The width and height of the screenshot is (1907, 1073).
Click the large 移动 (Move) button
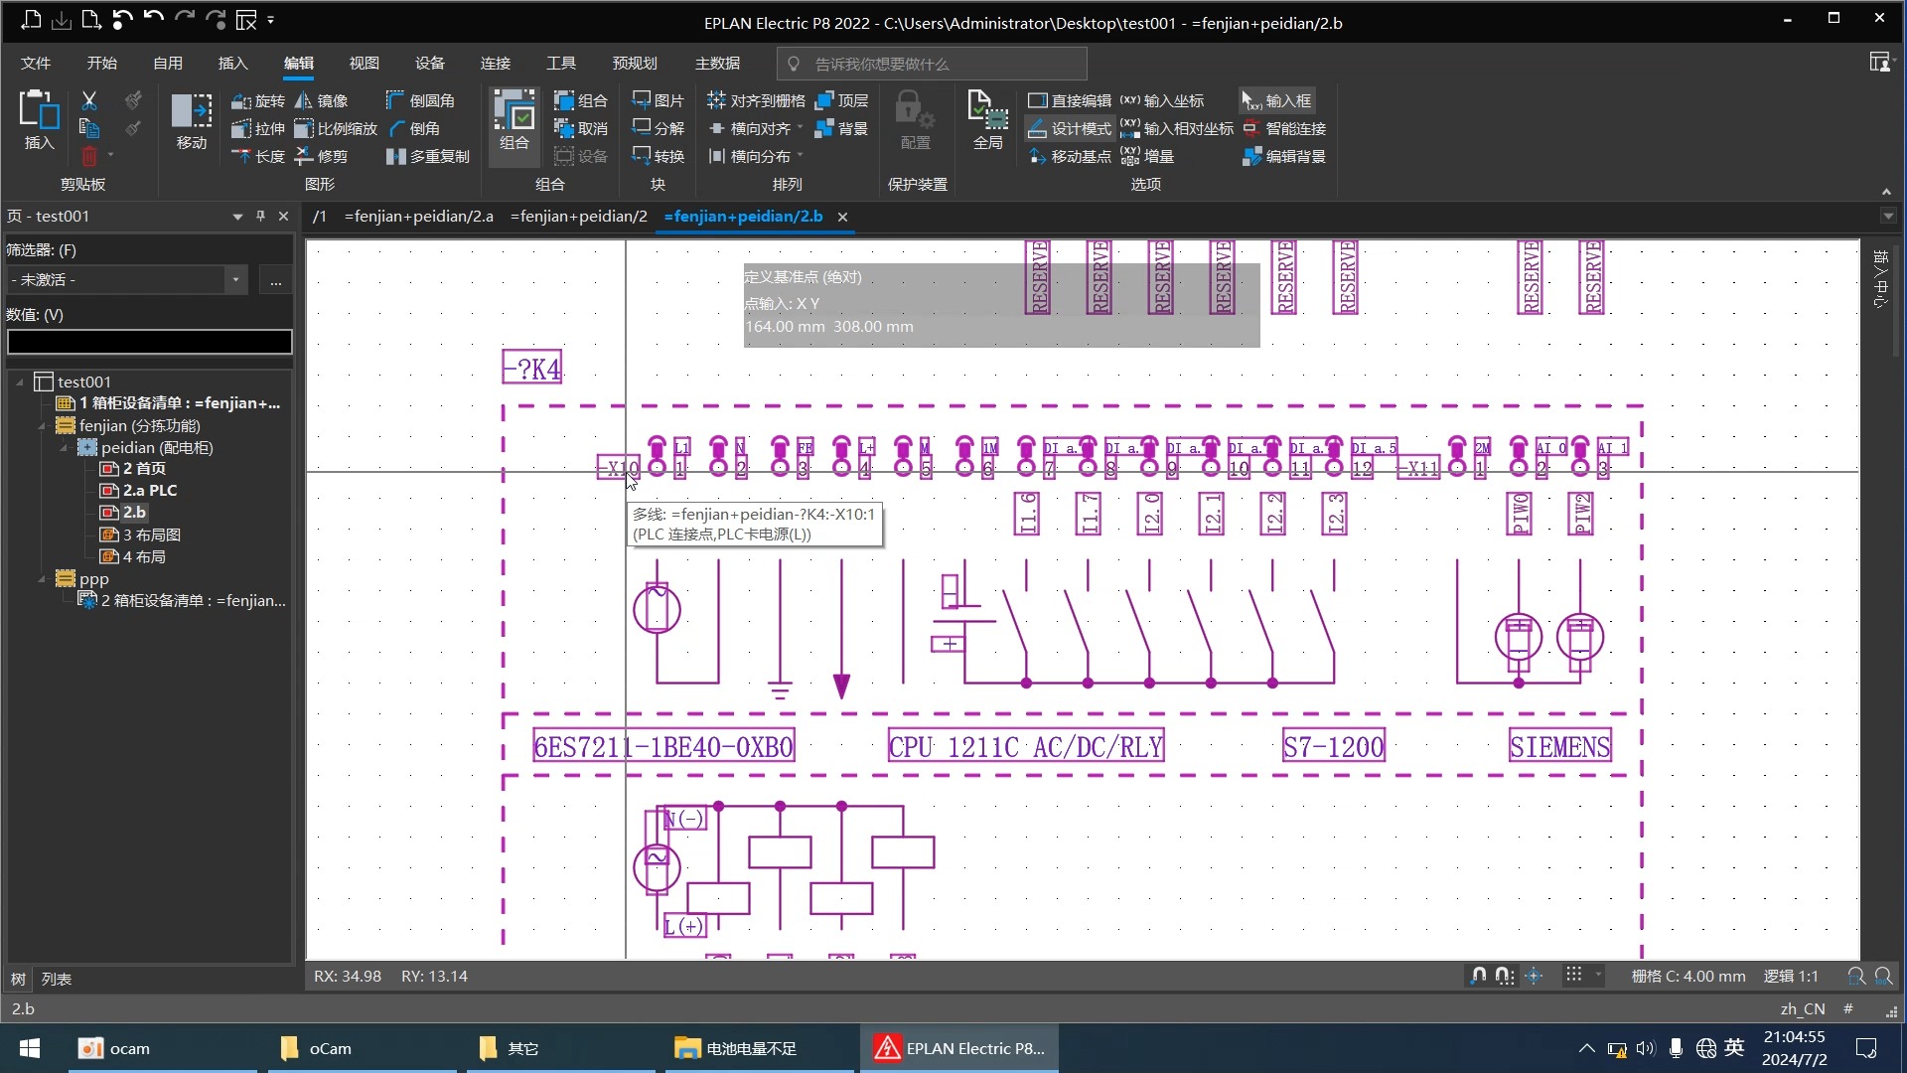point(192,121)
